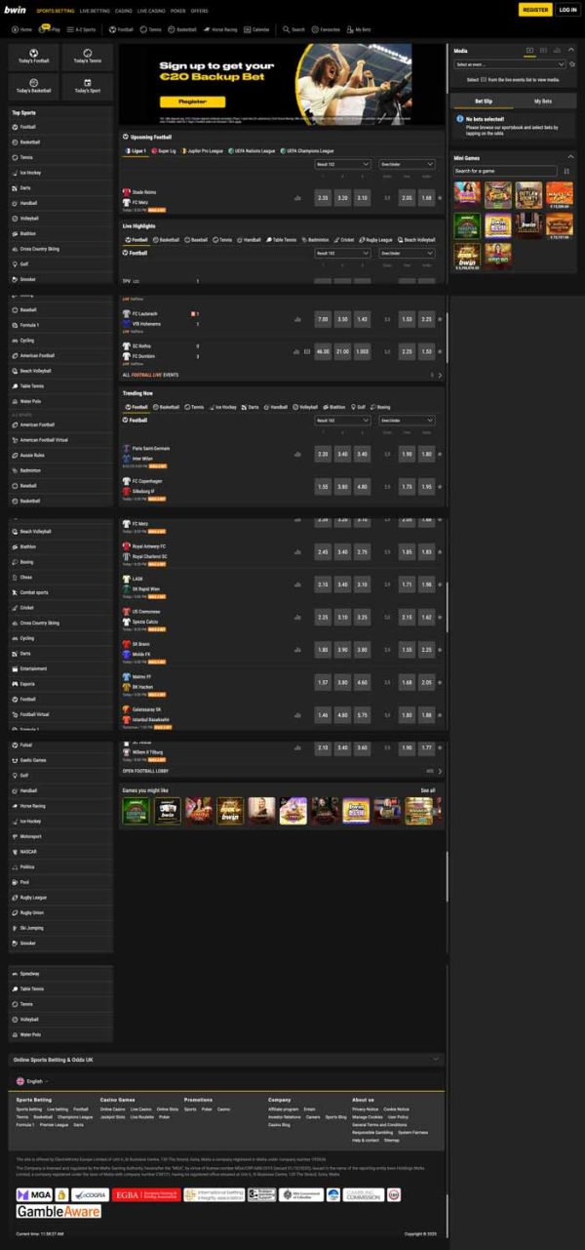Collapse the Mini Games panel
The image size is (585, 1250).
(571, 157)
